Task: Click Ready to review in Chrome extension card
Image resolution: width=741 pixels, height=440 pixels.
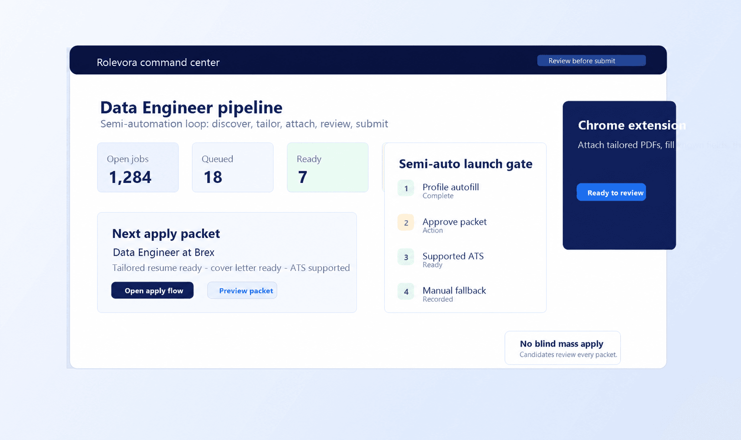Action: [611, 192]
